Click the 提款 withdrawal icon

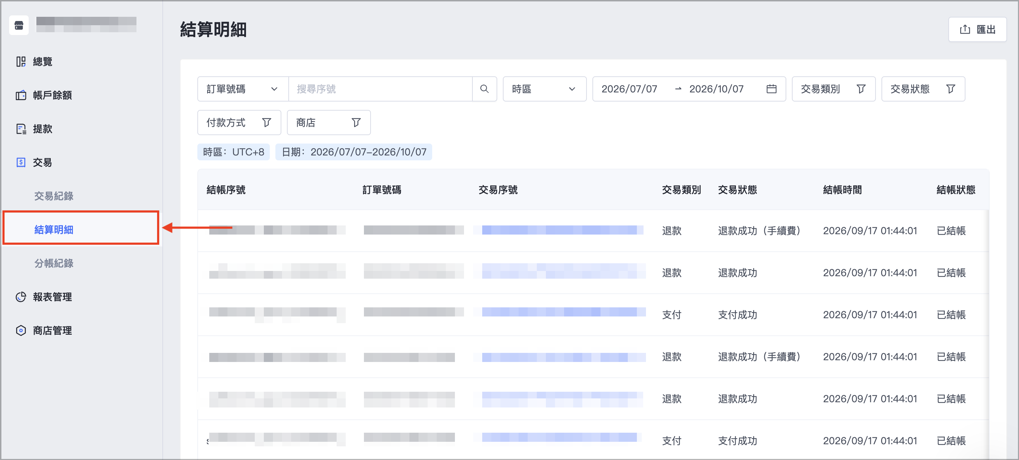[21, 129]
